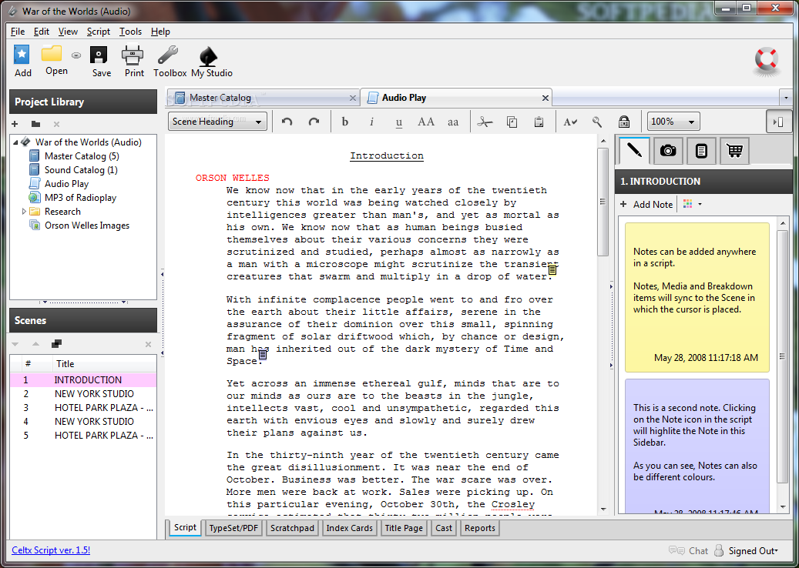Cut selection with the scissors icon
This screenshot has width=799, height=568.
pyautogui.click(x=485, y=122)
